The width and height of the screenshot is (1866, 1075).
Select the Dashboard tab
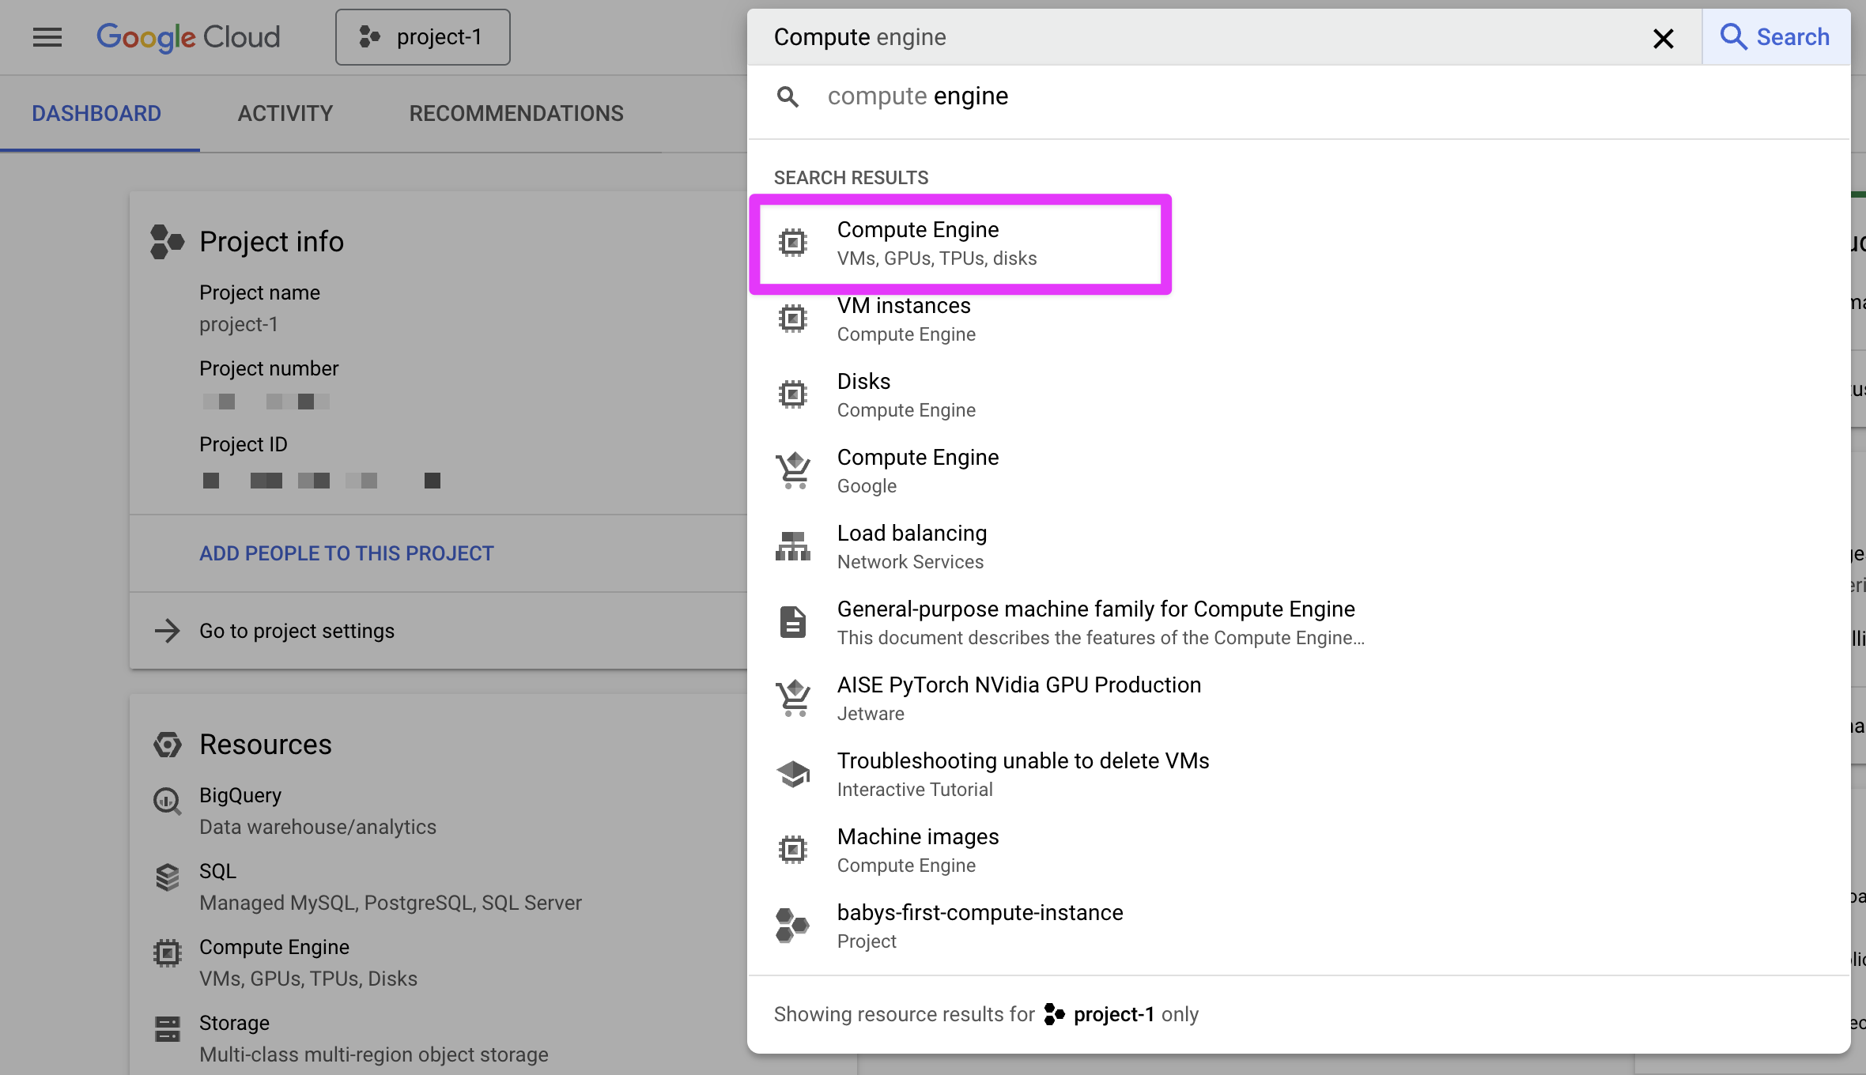tap(96, 113)
